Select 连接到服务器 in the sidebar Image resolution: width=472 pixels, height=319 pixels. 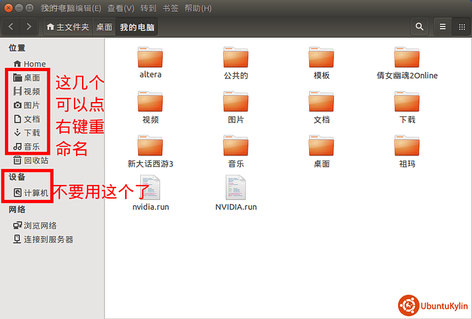(x=42, y=240)
